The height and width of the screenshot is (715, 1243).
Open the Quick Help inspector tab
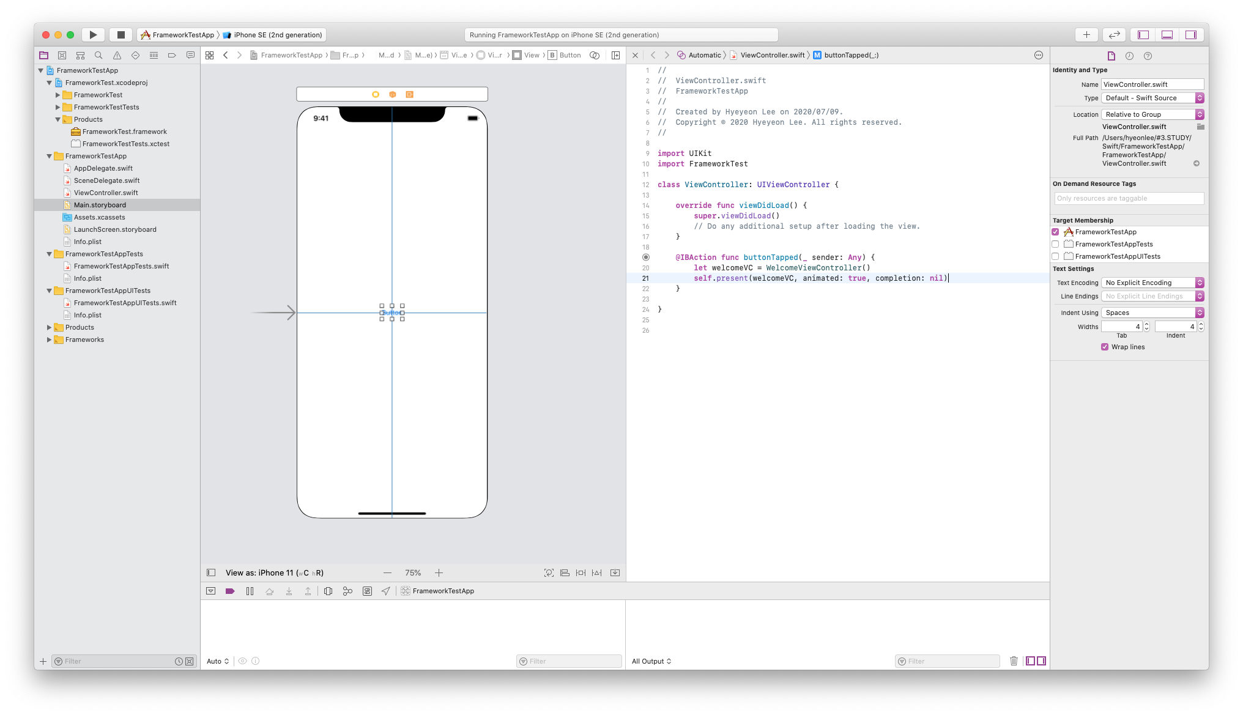(x=1148, y=56)
